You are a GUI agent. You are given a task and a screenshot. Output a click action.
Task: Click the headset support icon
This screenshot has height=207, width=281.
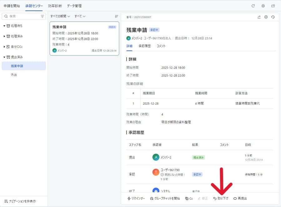(273, 17)
